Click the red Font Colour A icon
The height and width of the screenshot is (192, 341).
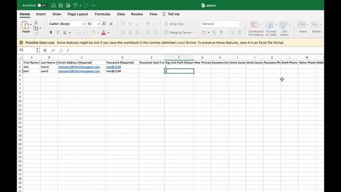[103, 32]
